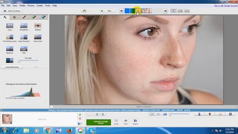Open Skype from the taskbar

pos(91,131)
